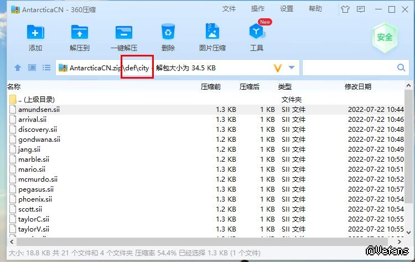This screenshot has height=262, width=415.
Task: Select the taylorV.sii file name
Action: tap(34, 229)
